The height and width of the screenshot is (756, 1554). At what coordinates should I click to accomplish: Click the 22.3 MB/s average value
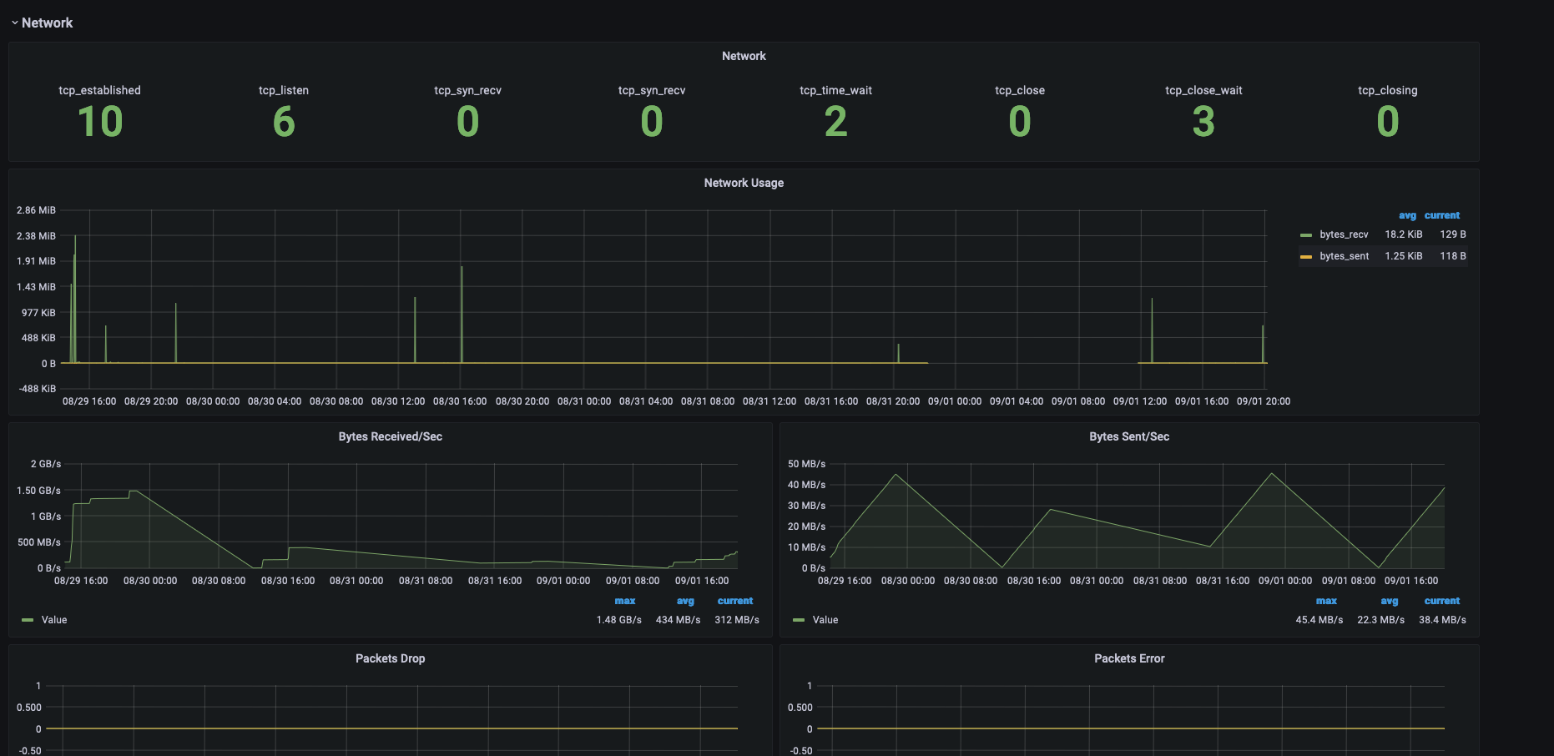click(x=1381, y=620)
